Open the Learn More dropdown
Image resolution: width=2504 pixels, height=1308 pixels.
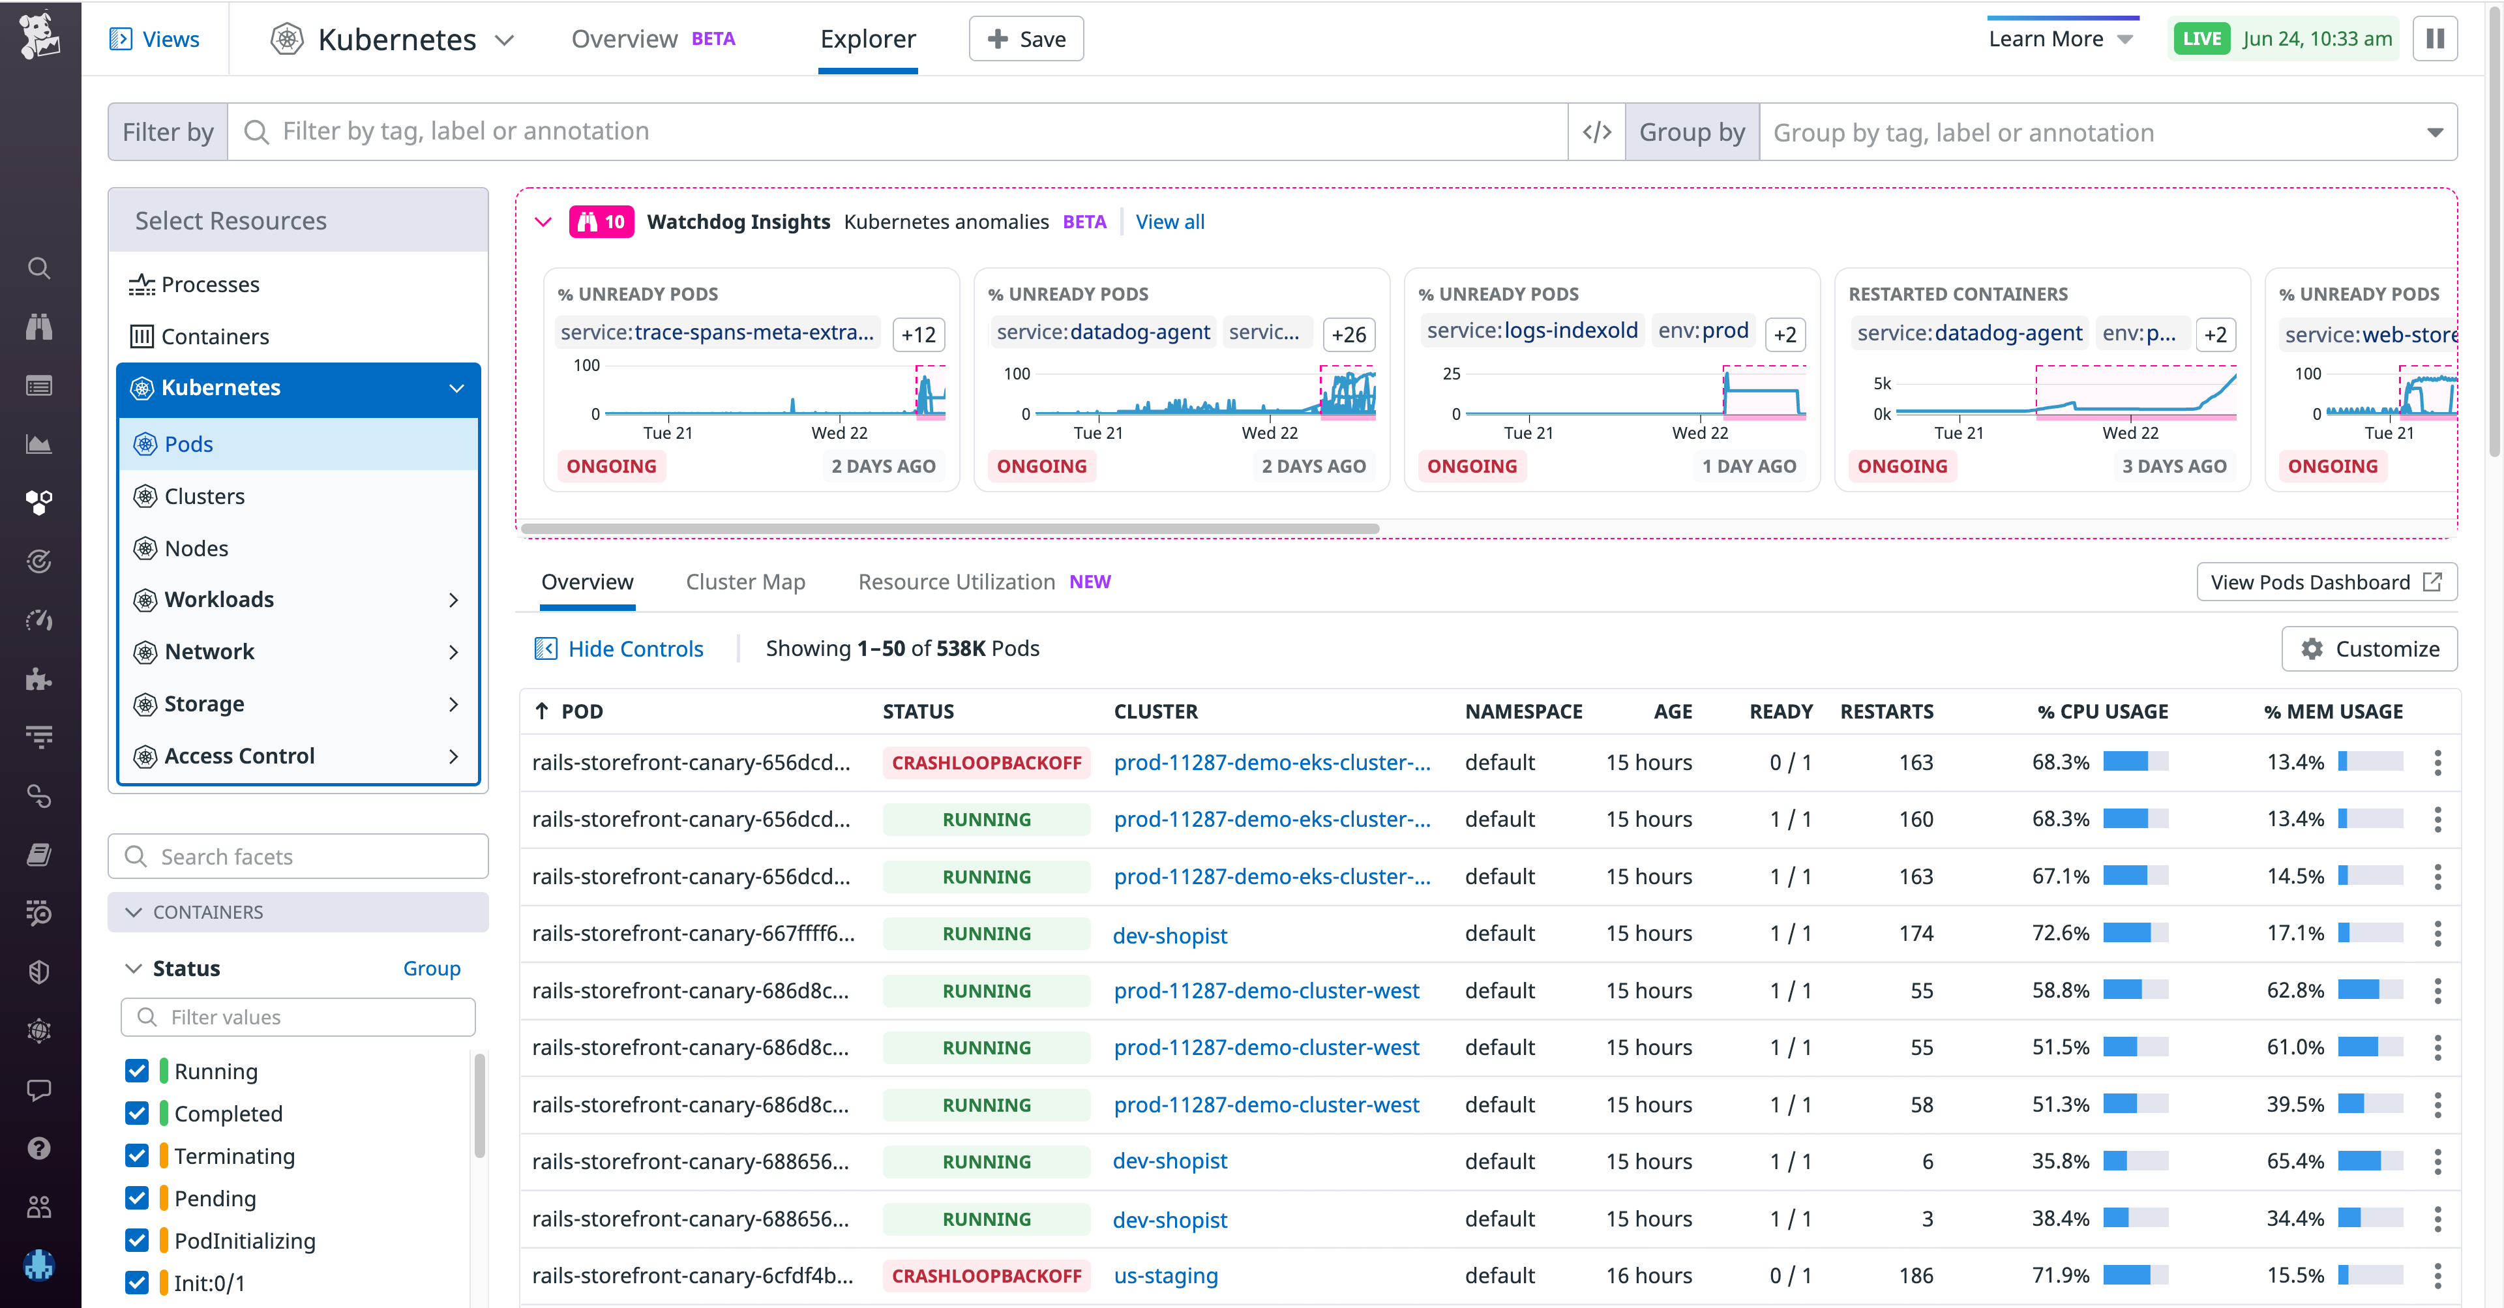(x=2060, y=39)
